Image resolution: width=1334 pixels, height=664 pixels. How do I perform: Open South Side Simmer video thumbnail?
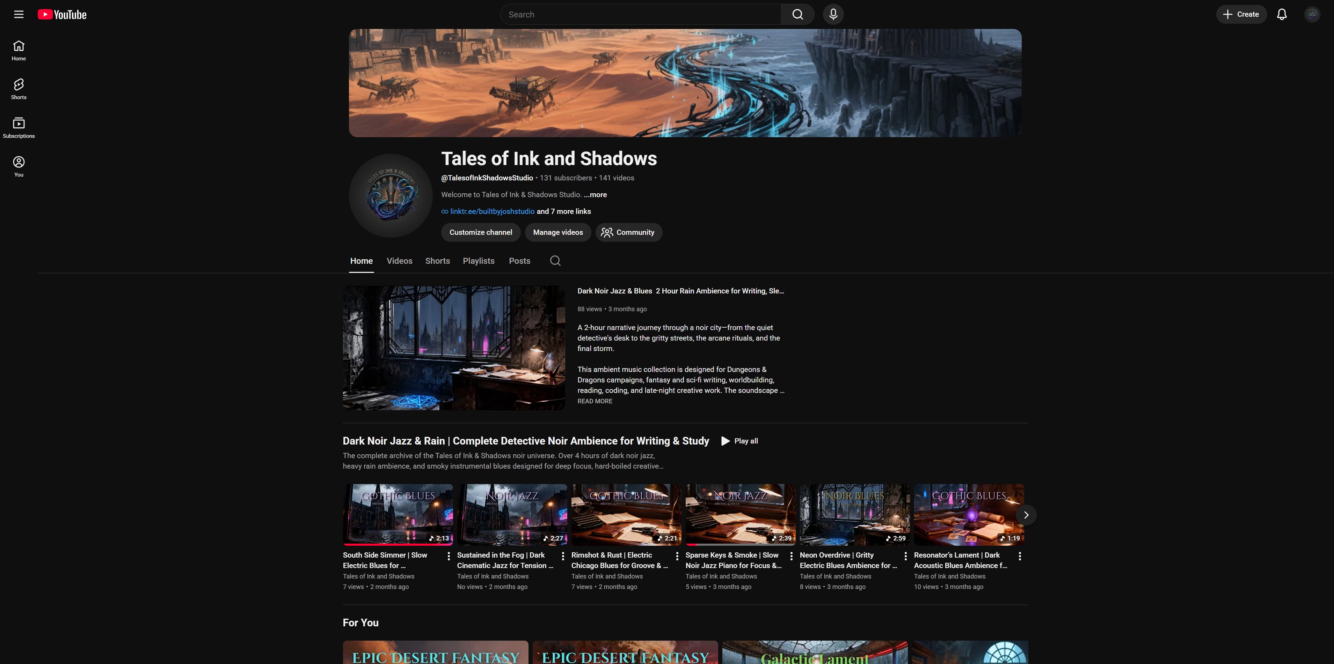click(x=398, y=515)
